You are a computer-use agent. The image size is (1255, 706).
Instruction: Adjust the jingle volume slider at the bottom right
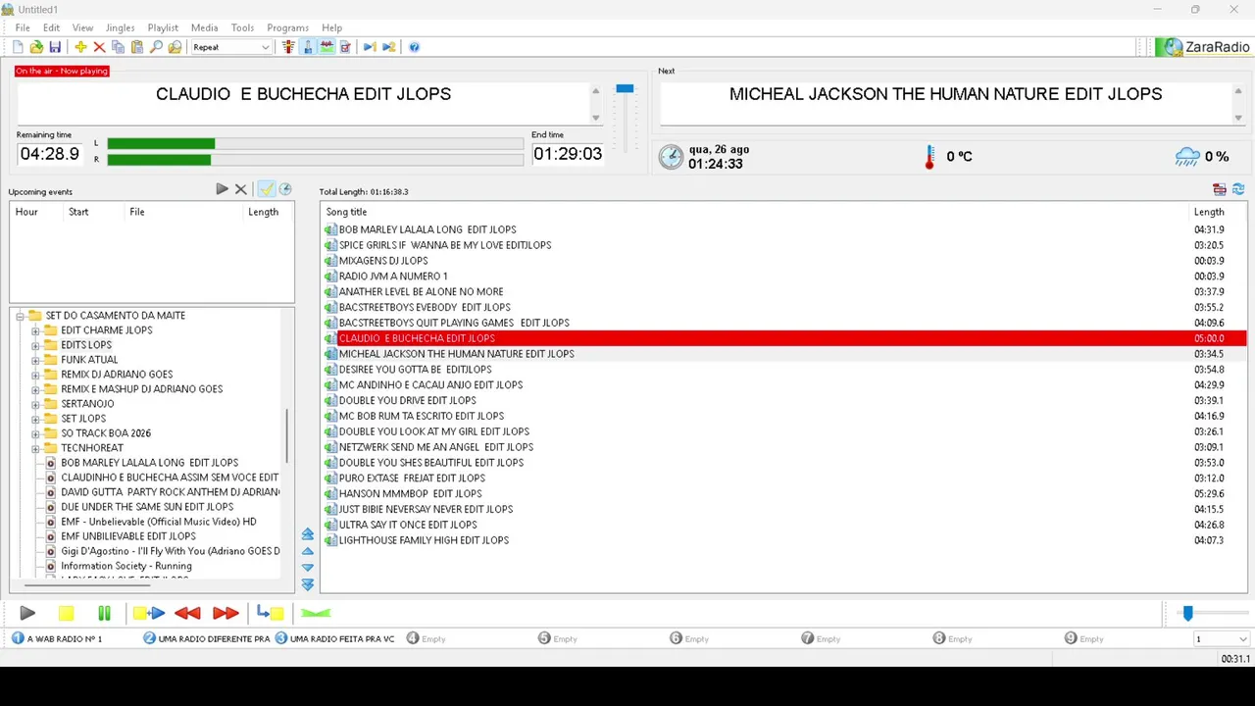click(x=1187, y=613)
